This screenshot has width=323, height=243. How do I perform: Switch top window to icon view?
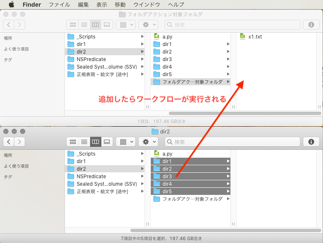pyautogui.click(x=72, y=25)
